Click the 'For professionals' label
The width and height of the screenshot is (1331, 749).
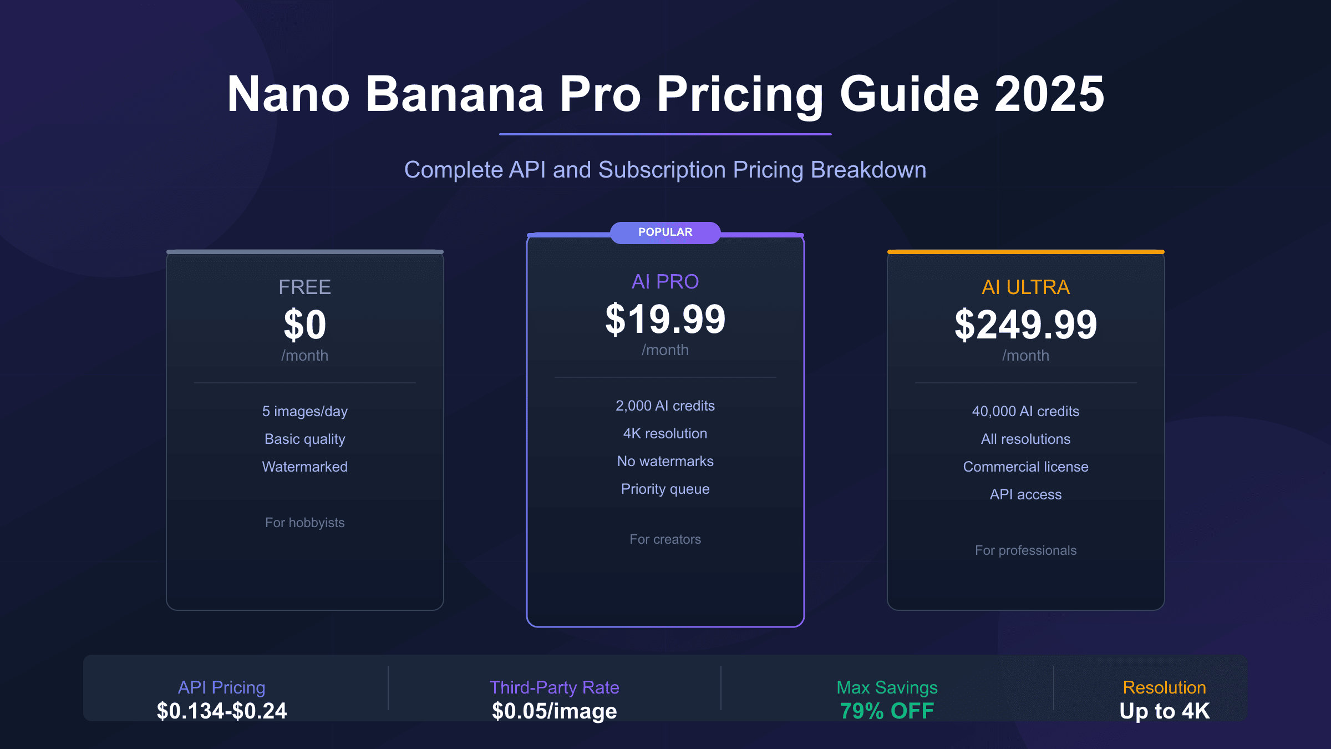click(x=1025, y=550)
